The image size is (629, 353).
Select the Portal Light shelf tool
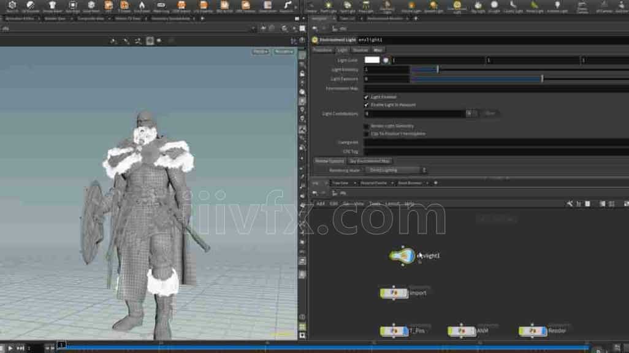(535, 6)
